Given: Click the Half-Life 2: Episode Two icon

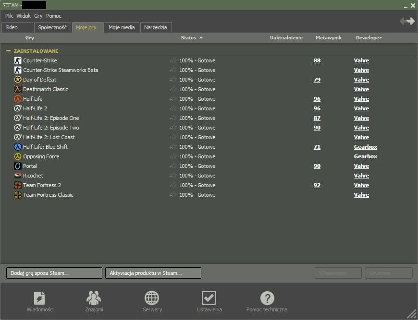Looking at the screenshot, I should (18, 128).
